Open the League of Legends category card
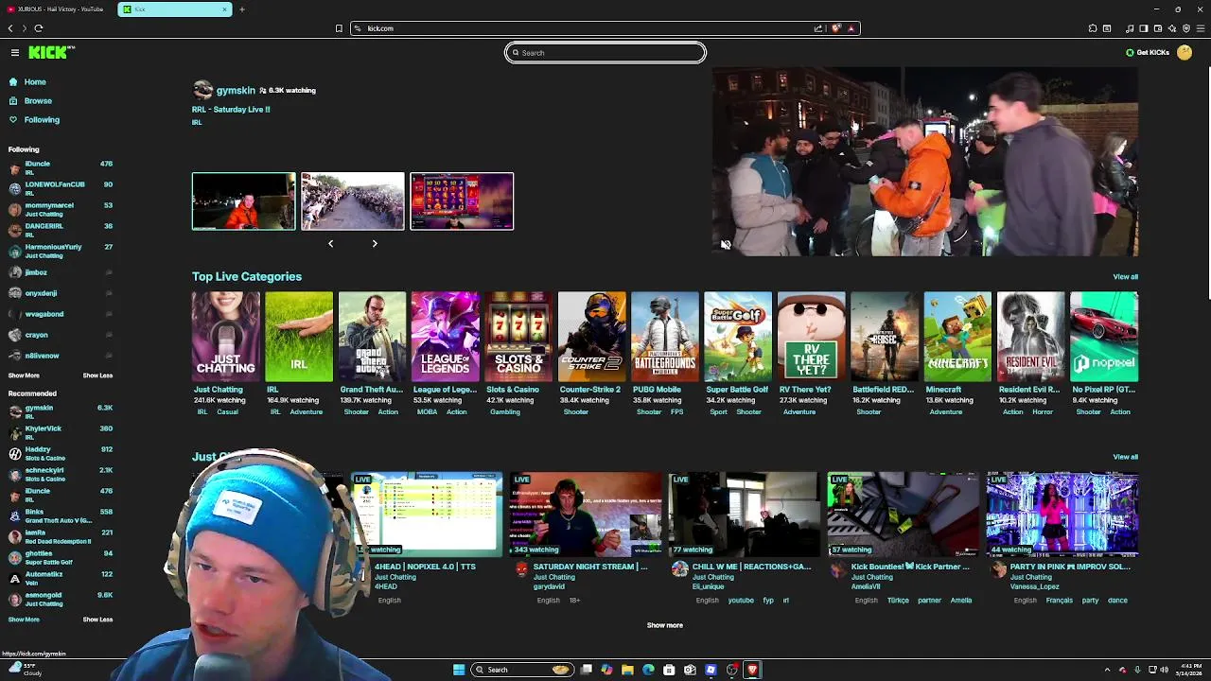 (x=446, y=337)
